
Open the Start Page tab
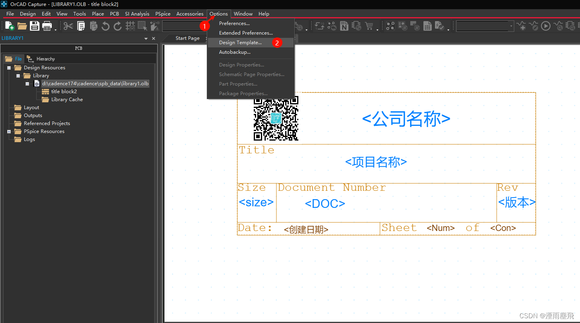[188, 38]
